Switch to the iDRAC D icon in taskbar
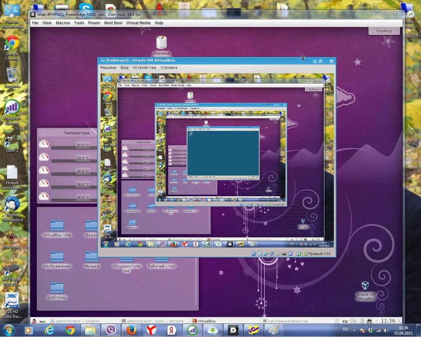The height and width of the screenshot is (337, 421). [233, 330]
